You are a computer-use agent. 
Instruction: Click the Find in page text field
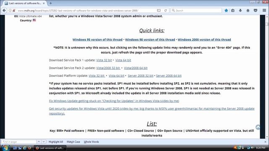click(19, 142)
